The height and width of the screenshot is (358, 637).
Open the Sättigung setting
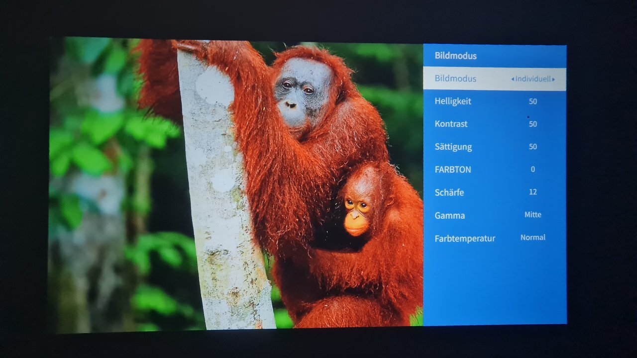[x=495, y=147]
